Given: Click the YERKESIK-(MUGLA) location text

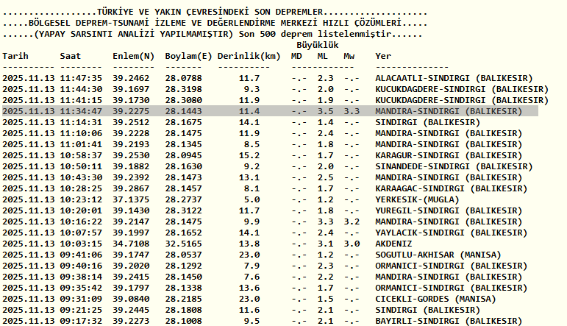Looking at the screenshot, I should pyautogui.click(x=417, y=199).
